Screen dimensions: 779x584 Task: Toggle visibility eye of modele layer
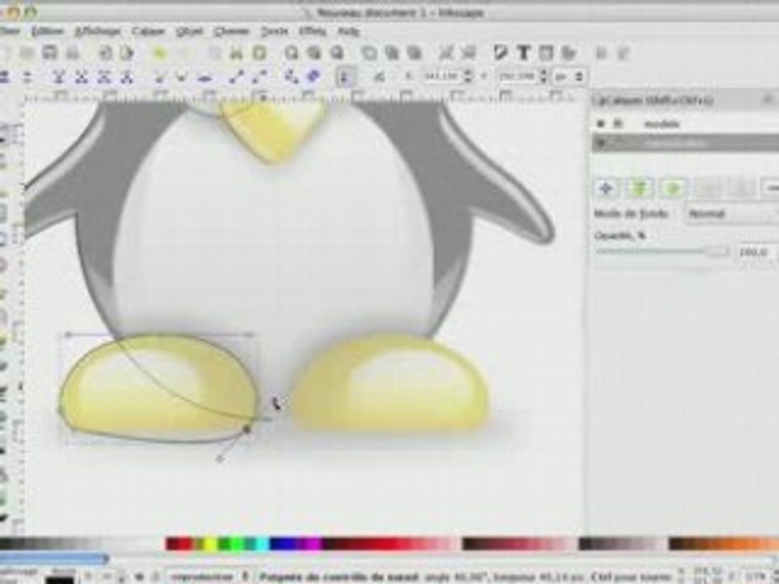click(601, 123)
